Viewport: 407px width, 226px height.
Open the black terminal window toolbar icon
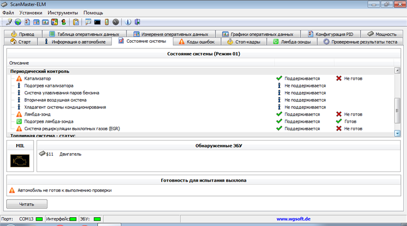pos(98,22)
